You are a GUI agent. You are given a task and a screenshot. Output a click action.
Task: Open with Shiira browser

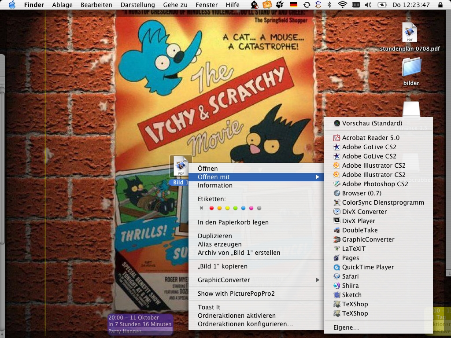378,286
